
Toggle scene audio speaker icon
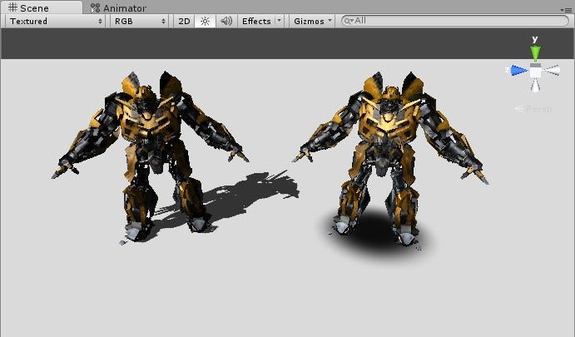coord(226,22)
